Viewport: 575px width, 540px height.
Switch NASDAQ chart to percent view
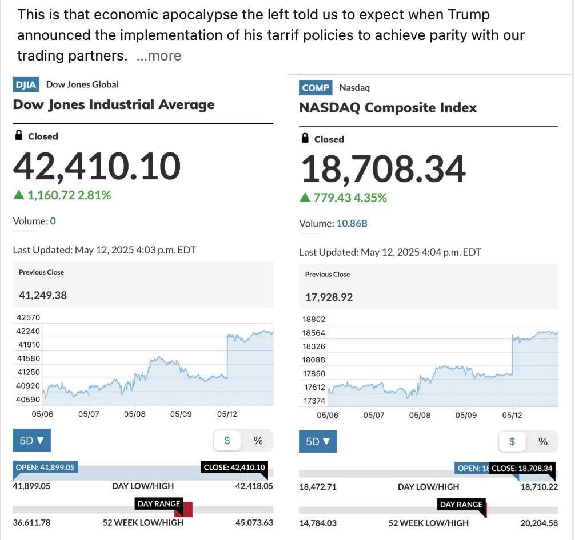point(543,441)
